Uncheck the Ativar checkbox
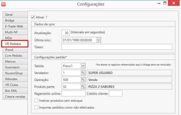 tap(33, 17)
